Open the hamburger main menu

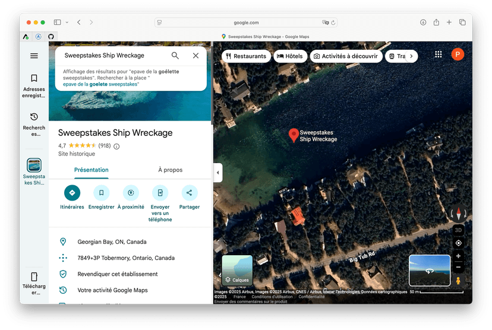pos(34,56)
